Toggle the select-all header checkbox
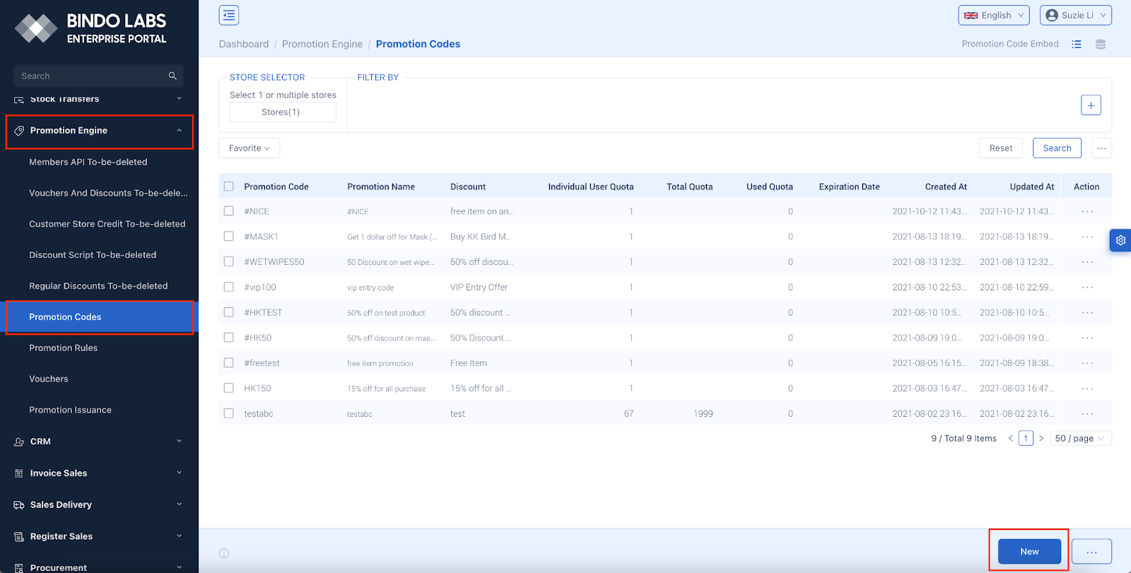This screenshot has height=573, width=1131. click(x=228, y=187)
